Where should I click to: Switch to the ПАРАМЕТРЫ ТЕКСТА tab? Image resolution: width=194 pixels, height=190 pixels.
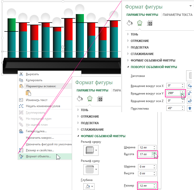coord(178,15)
